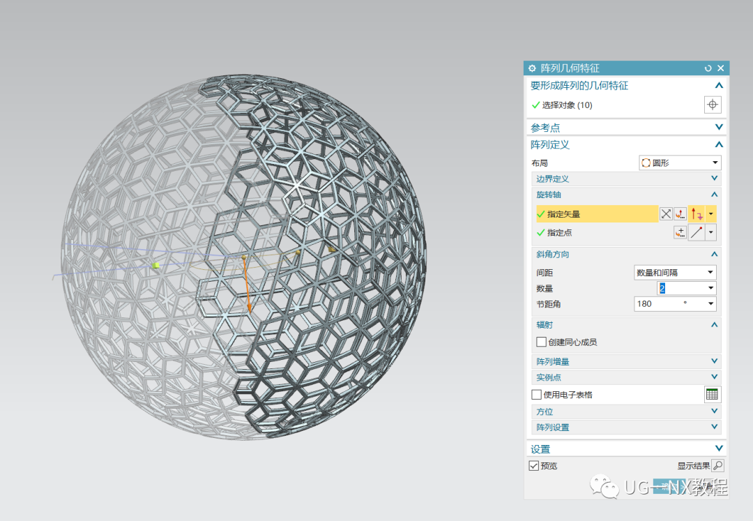Collapse the 斜角方向 group
The image size is (753, 521).
pyautogui.click(x=714, y=254)
